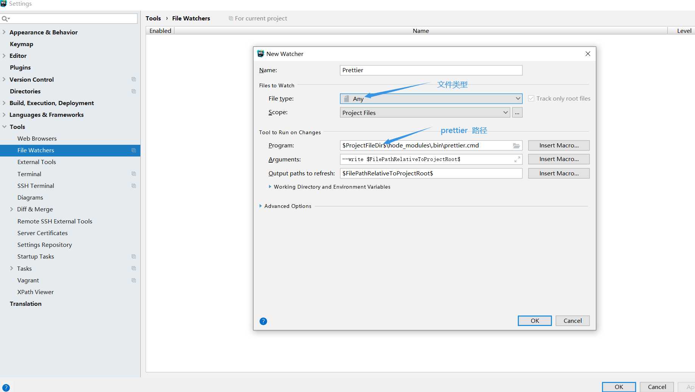The width and height of the screenshot is (695, 392).
Task: Collapse the Tools tree node
Action: 5,127
